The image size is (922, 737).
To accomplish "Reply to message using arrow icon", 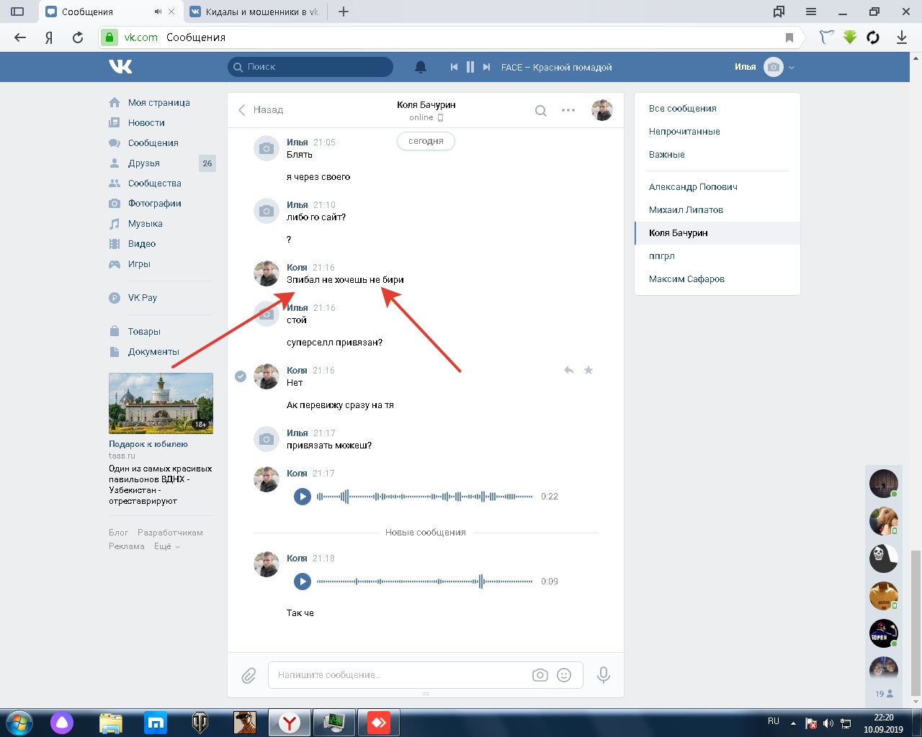I will pyautogui.click(x=569, y=370).
